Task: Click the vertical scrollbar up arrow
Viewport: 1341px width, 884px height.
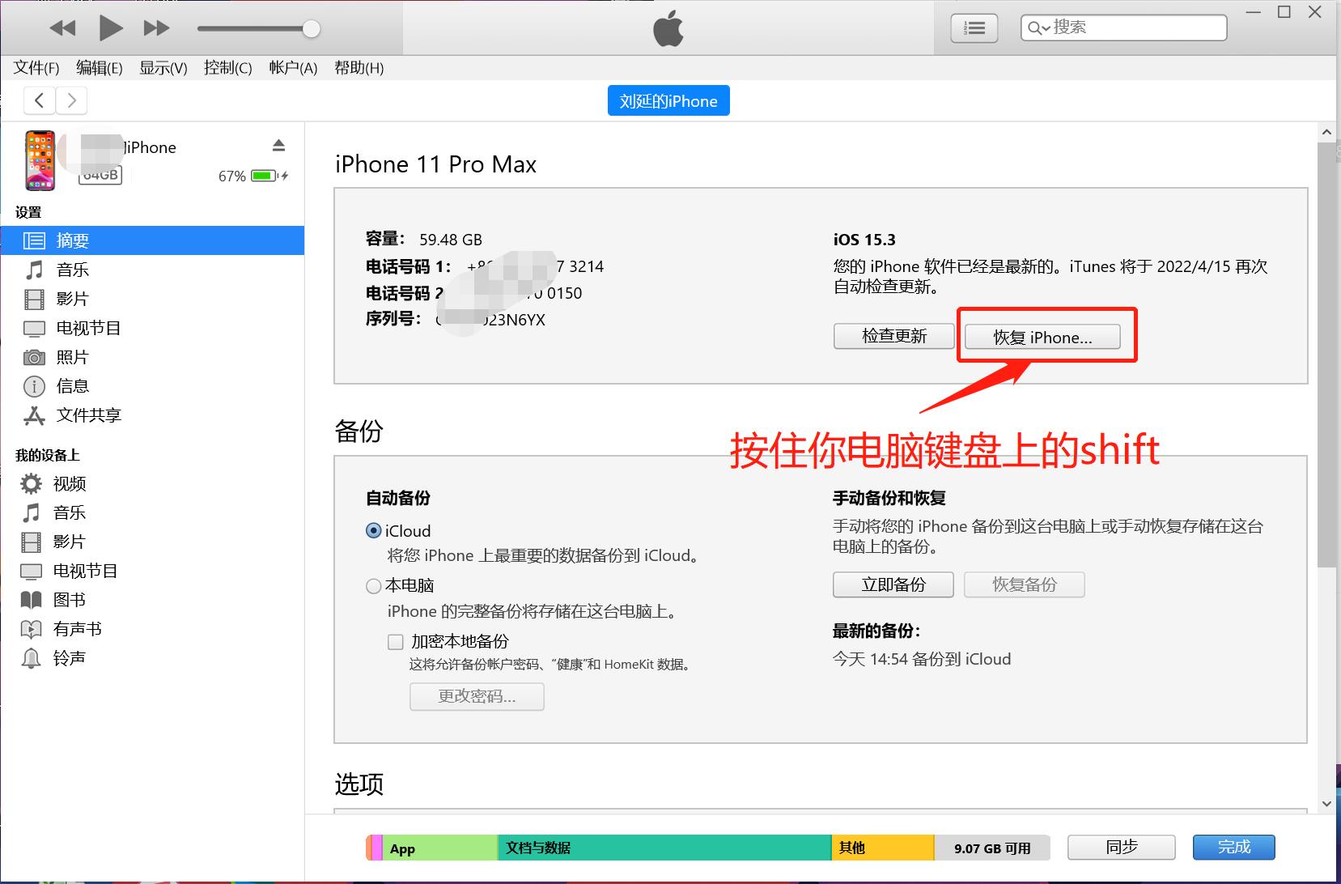Action: (1326, 132)
